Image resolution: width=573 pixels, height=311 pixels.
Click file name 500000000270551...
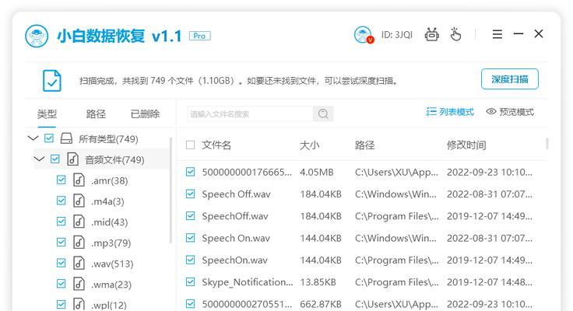(x=247, y=304)
